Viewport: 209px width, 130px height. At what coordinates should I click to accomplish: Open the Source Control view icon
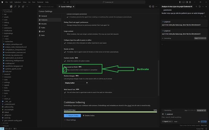click(x=19, y=7)
